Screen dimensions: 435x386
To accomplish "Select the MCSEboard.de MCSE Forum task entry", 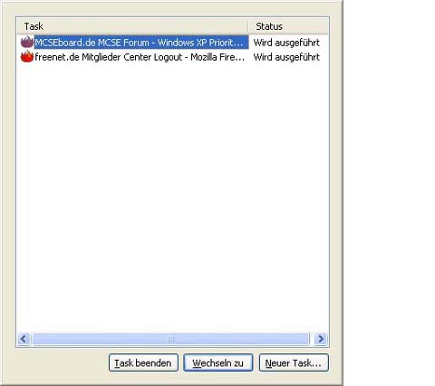I will 141,43.
